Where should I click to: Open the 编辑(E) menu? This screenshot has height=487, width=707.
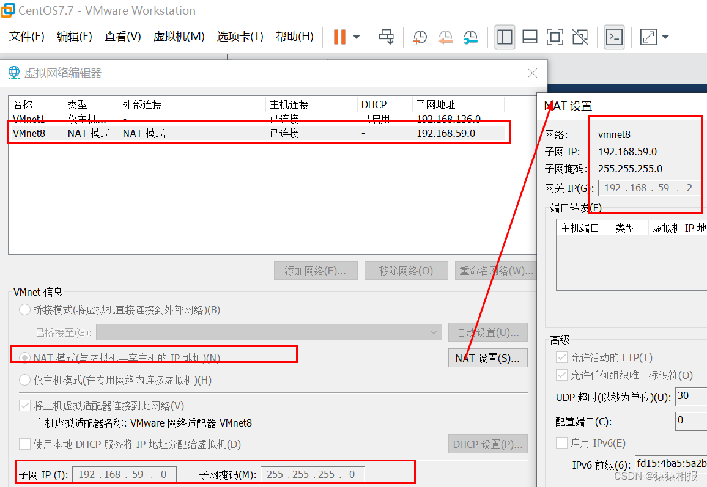(75, 37)
